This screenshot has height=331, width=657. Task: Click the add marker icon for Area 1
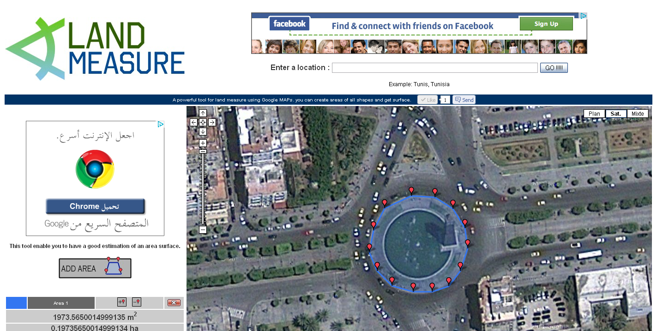(122, 302)
